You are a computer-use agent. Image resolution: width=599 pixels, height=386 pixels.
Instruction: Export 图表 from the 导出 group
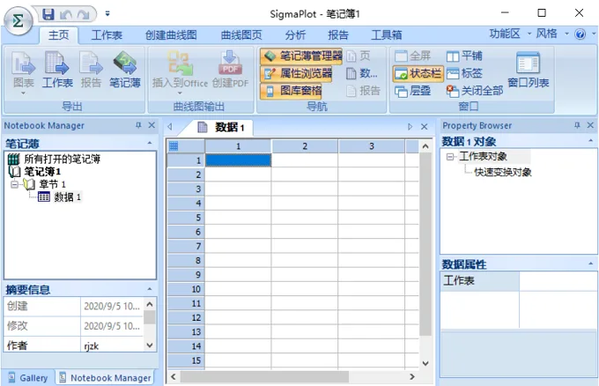(x=23, y=72)
